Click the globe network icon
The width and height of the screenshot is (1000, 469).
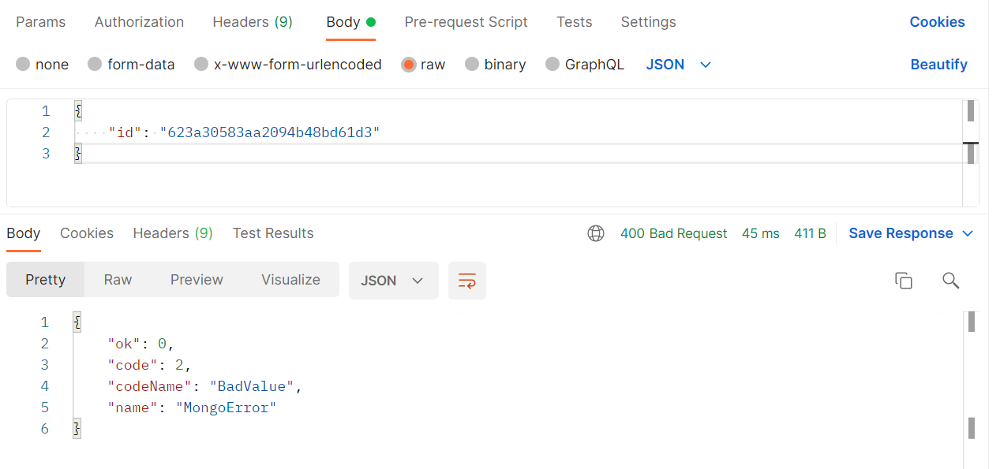click(x=596, y=233)
